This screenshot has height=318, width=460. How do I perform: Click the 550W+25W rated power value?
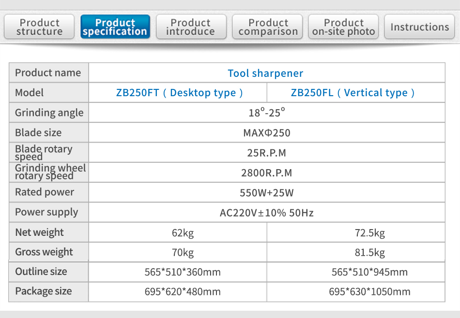[x=267, y=193]
